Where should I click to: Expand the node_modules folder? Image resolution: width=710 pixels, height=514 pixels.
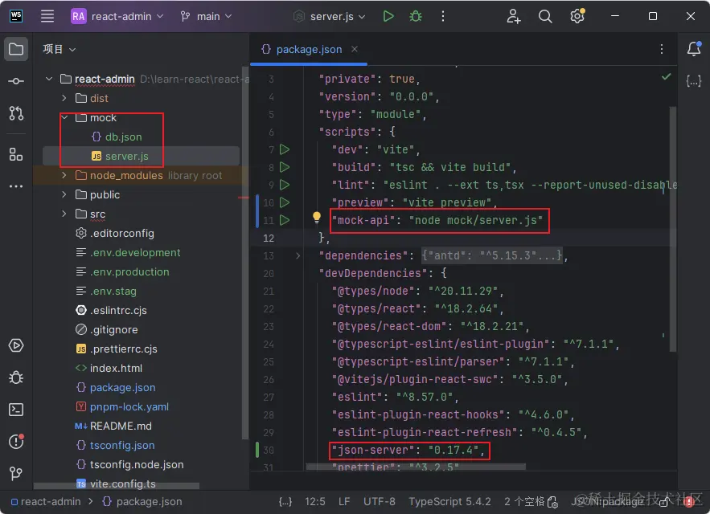(64, 175)
